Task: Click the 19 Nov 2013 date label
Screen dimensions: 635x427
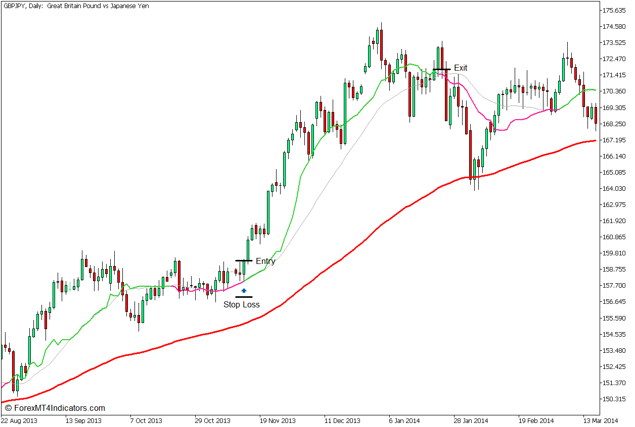Action: click(278, 420)
